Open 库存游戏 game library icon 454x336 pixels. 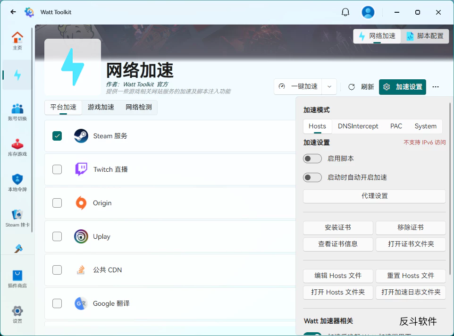[17, 147]
